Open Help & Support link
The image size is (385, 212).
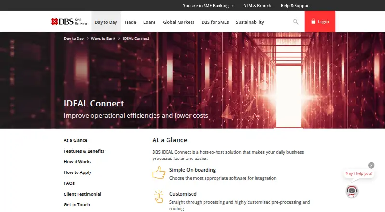295,5
